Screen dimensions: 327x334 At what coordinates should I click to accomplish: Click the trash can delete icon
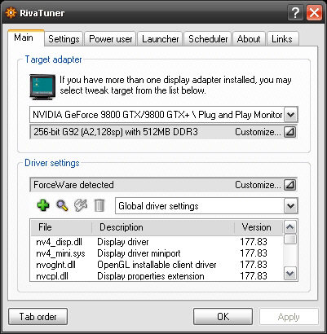99,205
